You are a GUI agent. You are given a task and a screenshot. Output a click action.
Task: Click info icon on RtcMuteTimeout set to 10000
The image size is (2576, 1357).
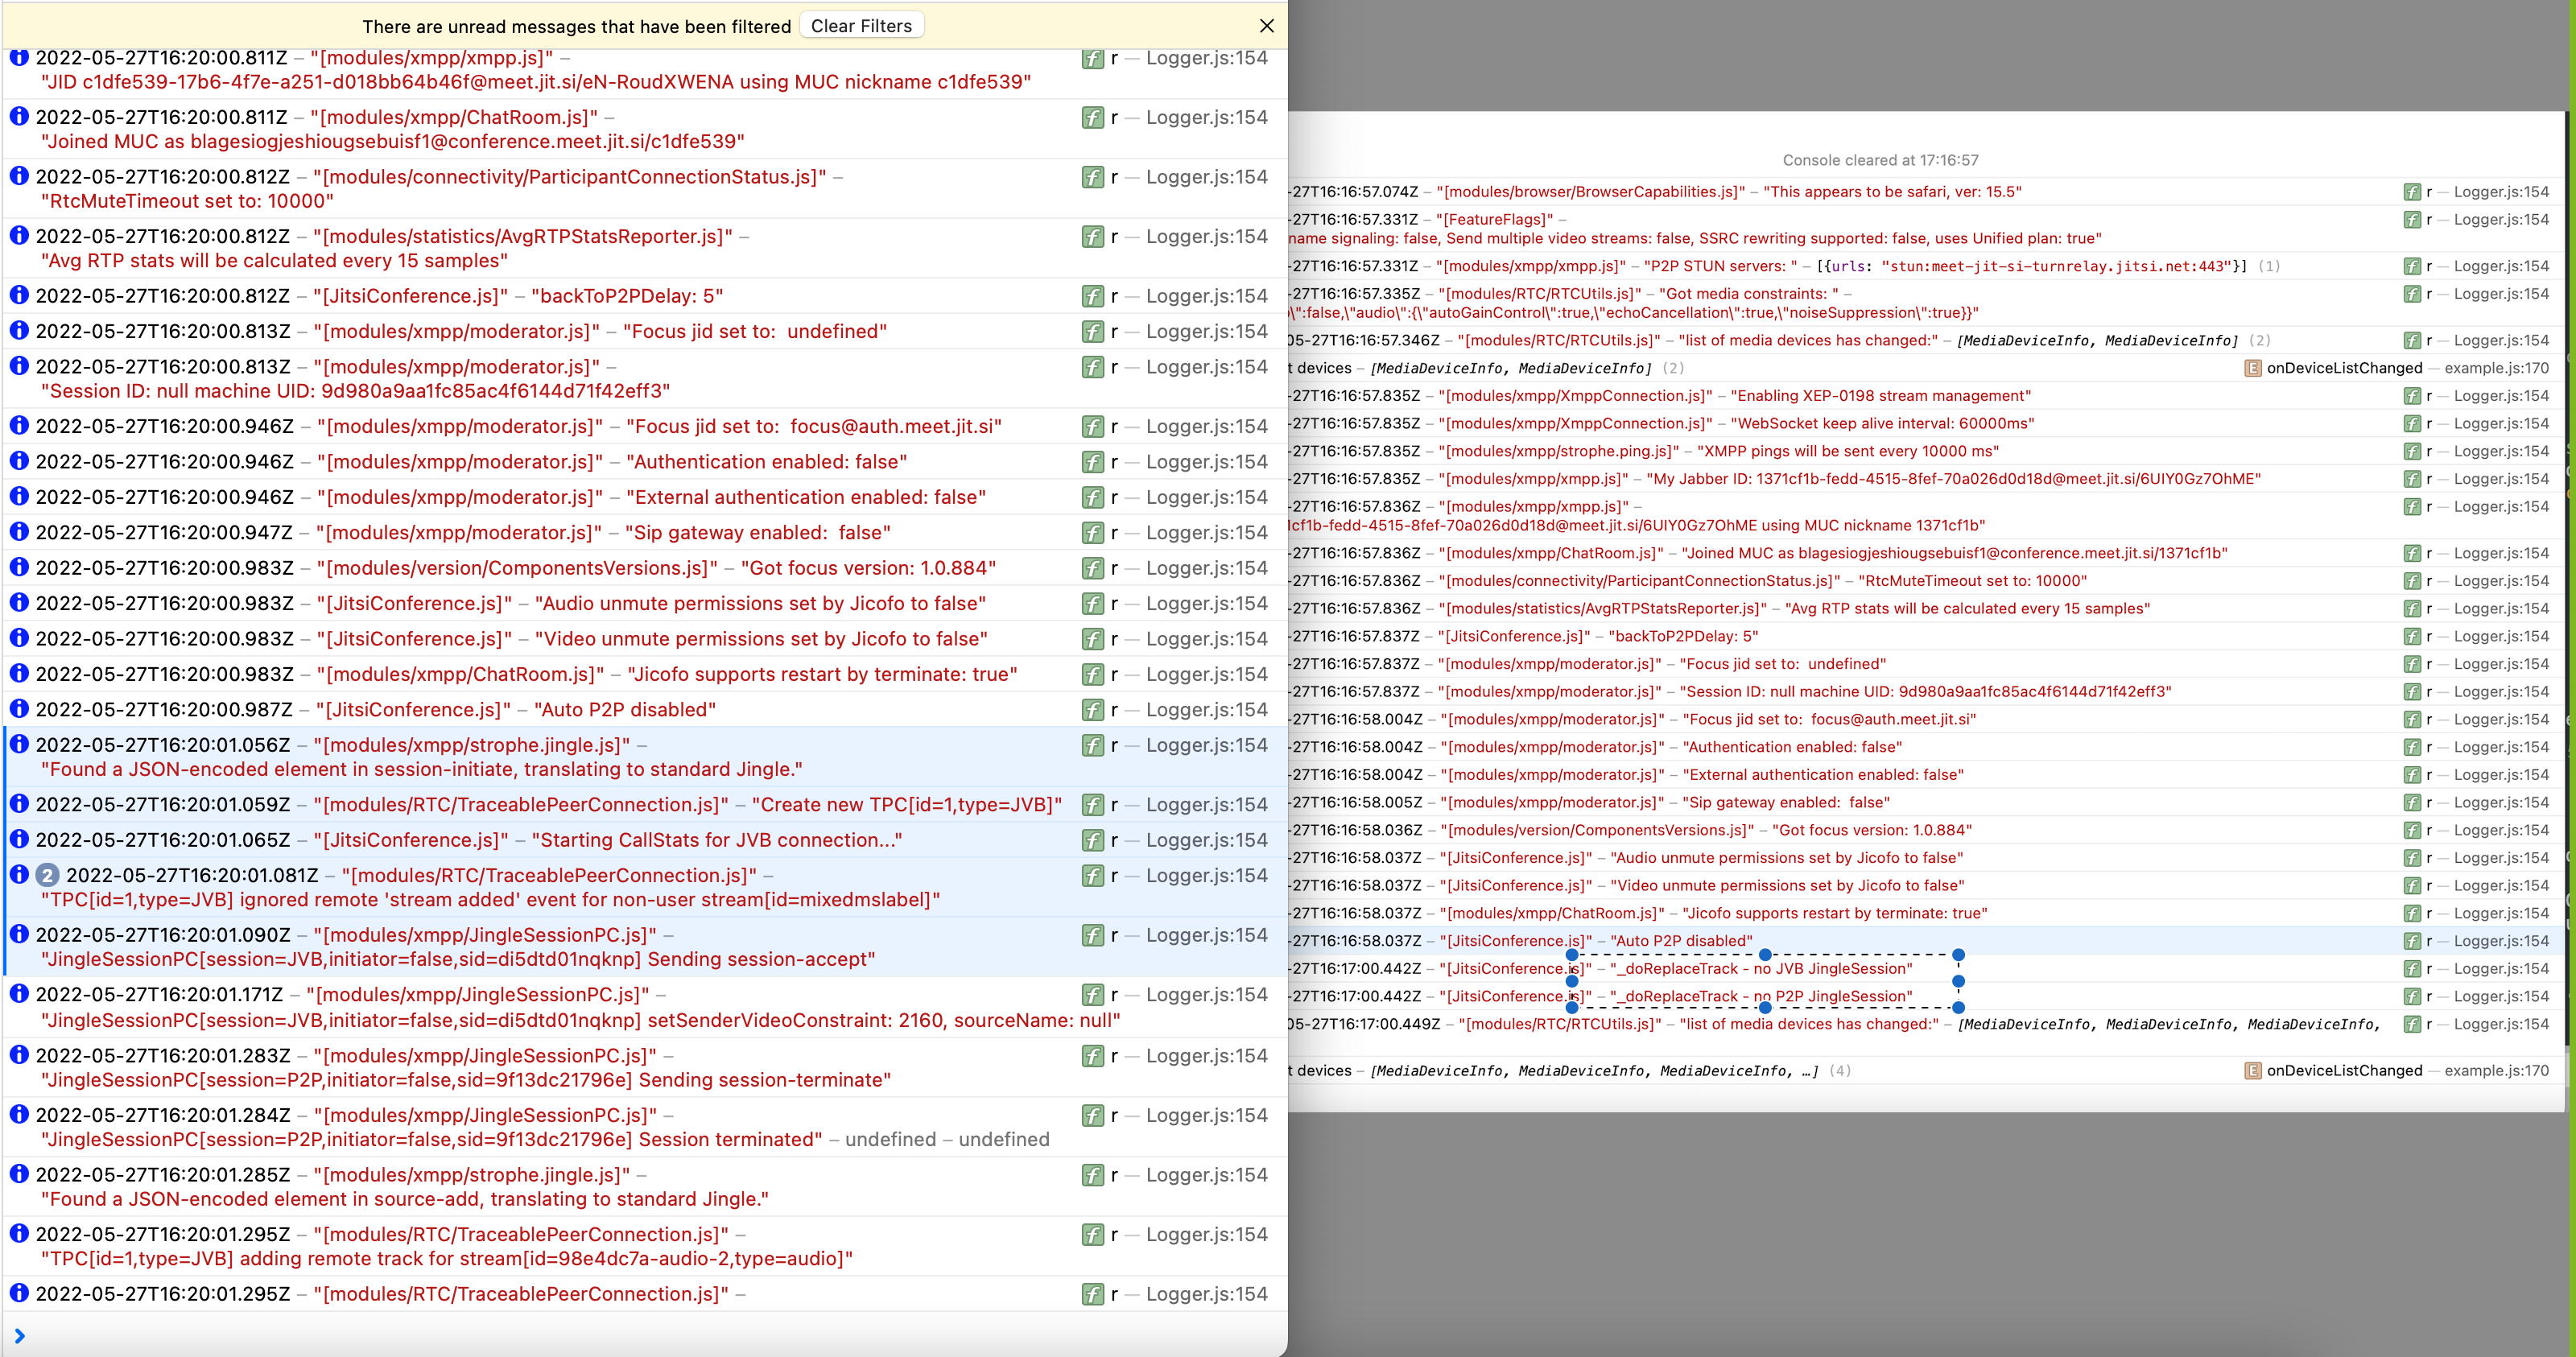click(20, 176)
